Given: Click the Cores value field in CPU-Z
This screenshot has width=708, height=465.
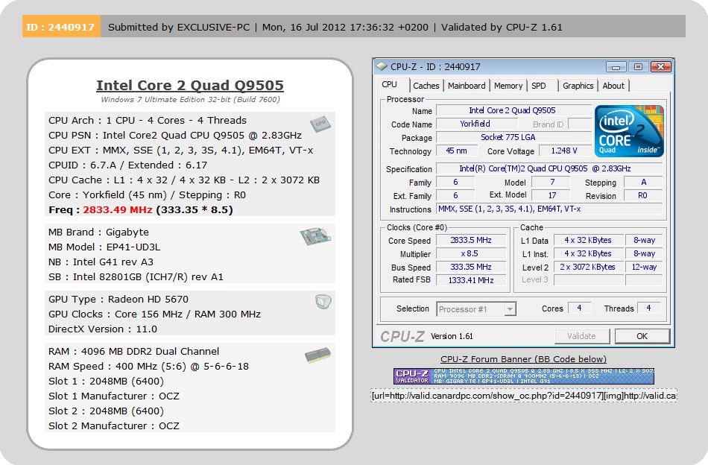Looking at the screenshot, I should [579, 308].
